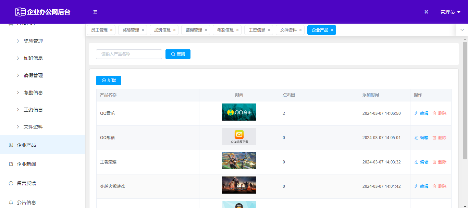Open 企业新闻 from the sidebar

(x=26, y=164)
